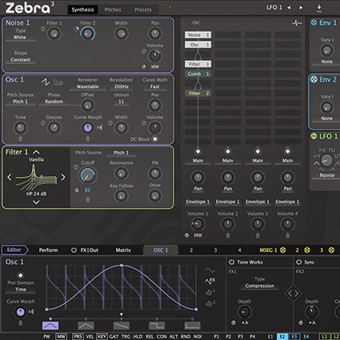This screenshot has height=340, width=340.
Task: Click speaker icon beside Curve Morph in the editor
Action: point(31,311)
